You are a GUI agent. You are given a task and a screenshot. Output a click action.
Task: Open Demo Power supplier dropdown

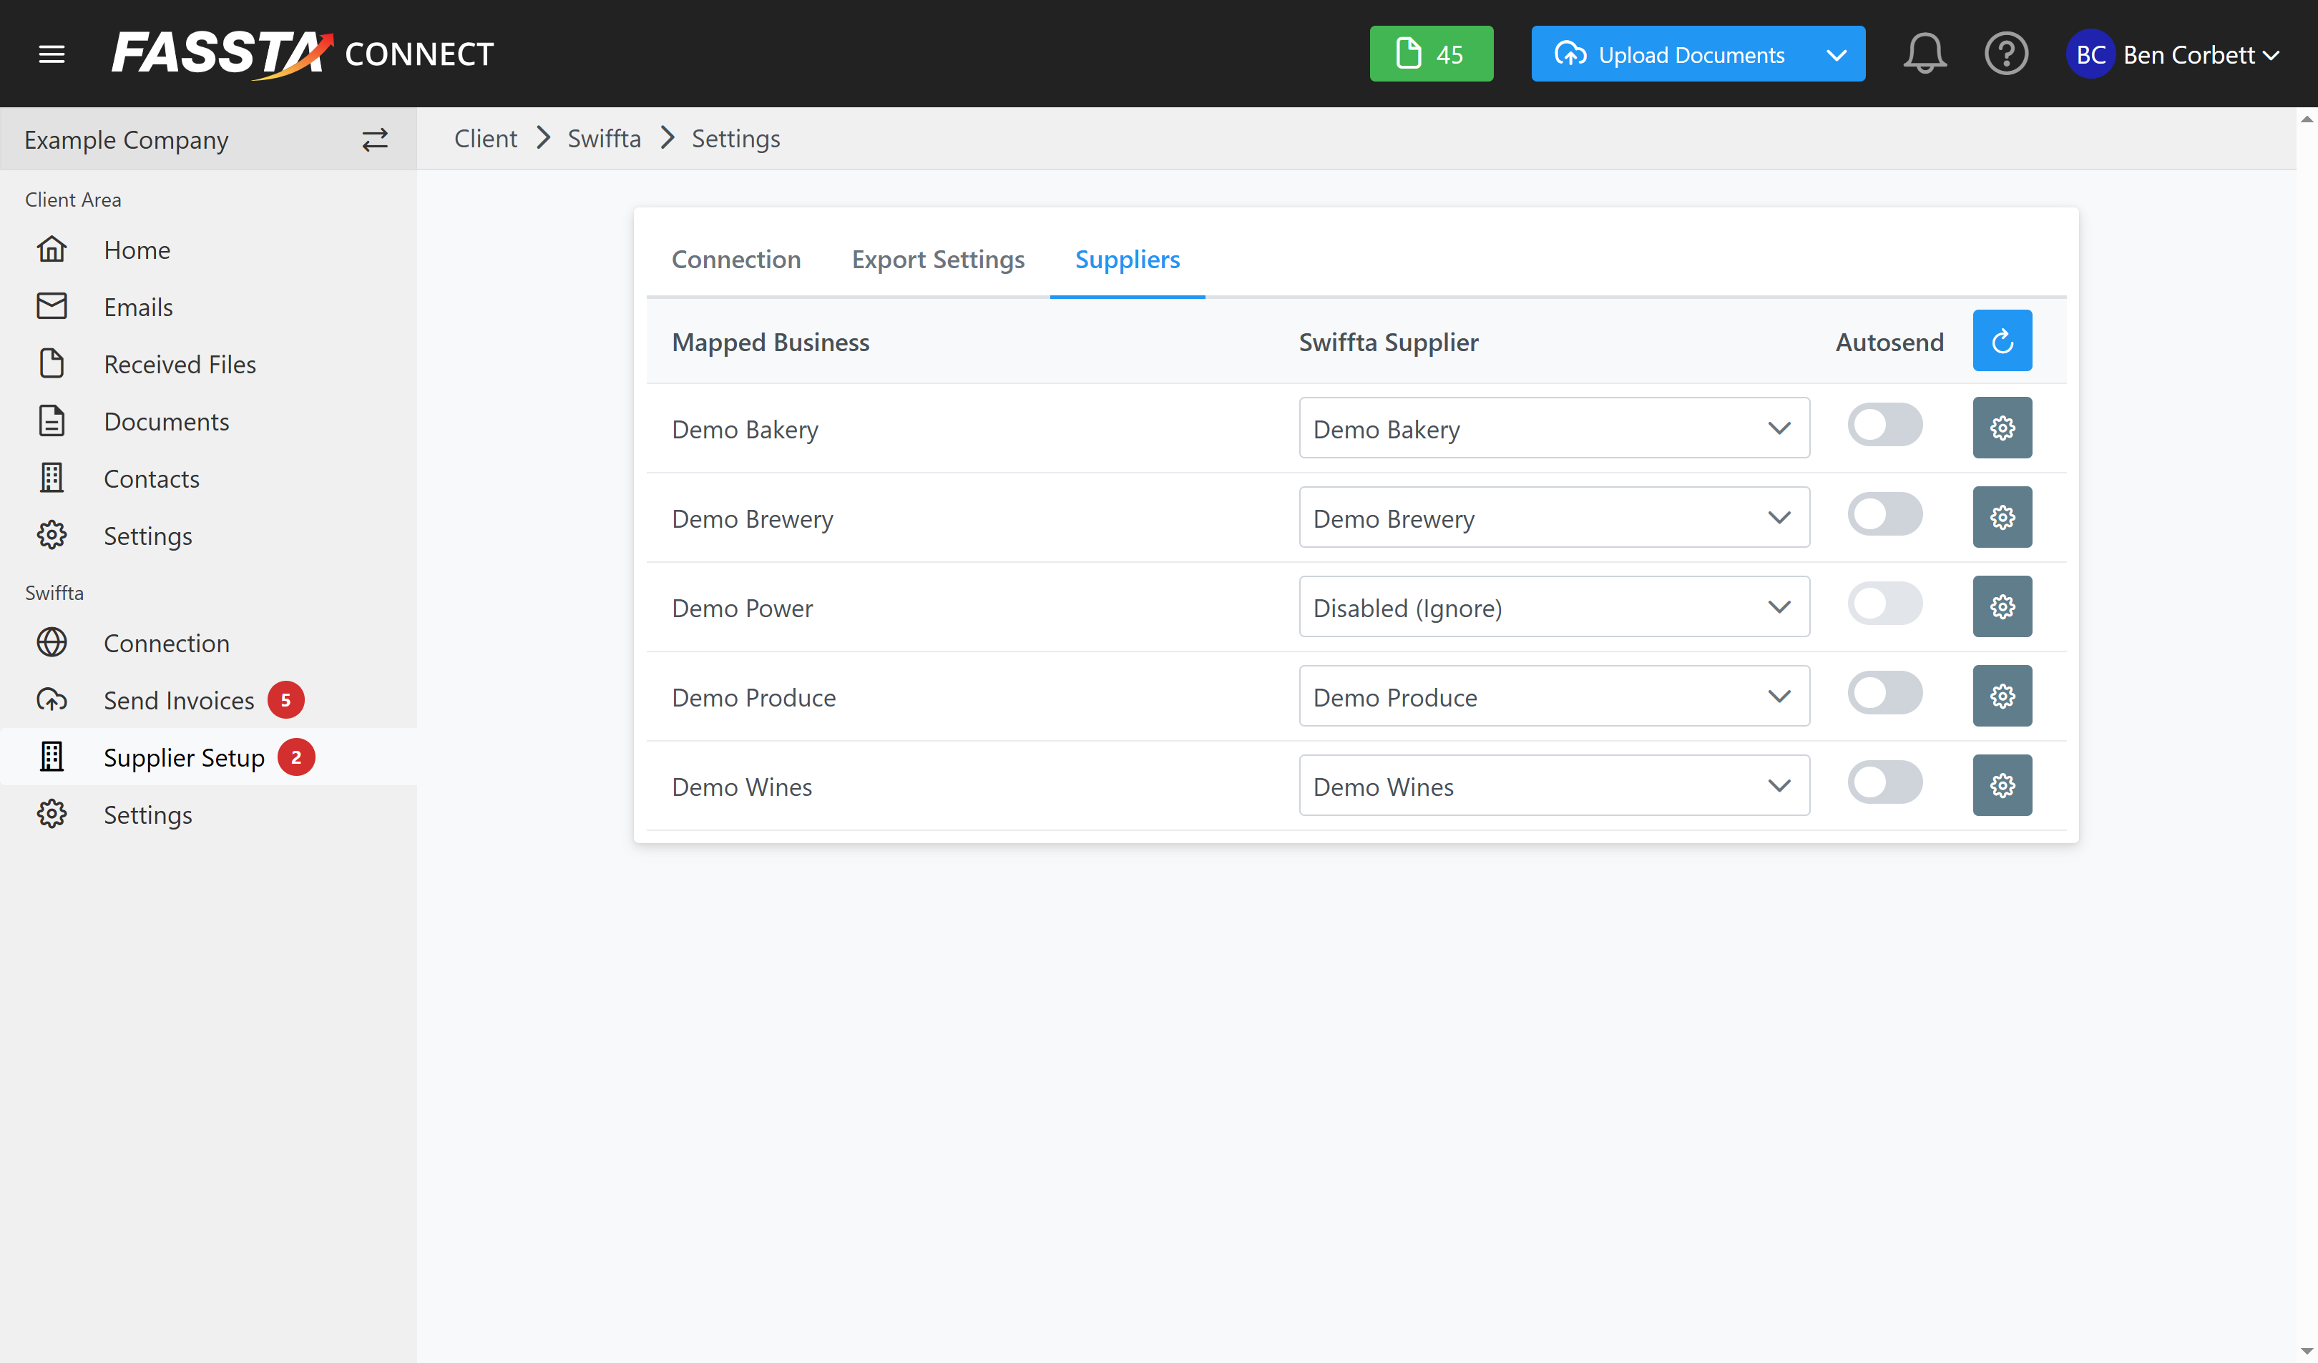[x=1552, y=607]
